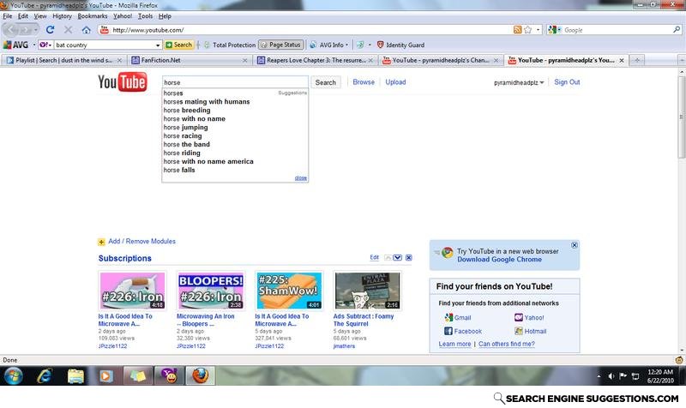Click the search magnifier in Google box
Viewport: 686px width, 408px height.
click(x=677, y=30)
